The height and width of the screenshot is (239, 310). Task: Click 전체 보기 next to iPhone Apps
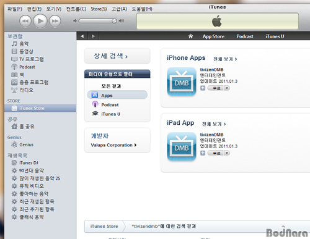(x=225, y=59)
